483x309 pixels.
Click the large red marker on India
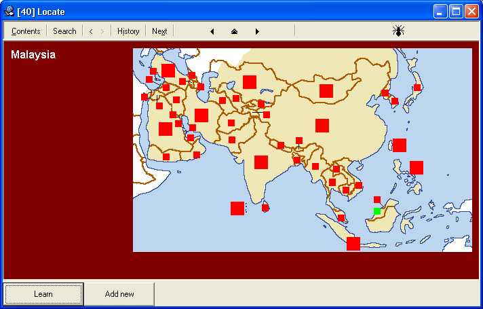click(261, 162)
